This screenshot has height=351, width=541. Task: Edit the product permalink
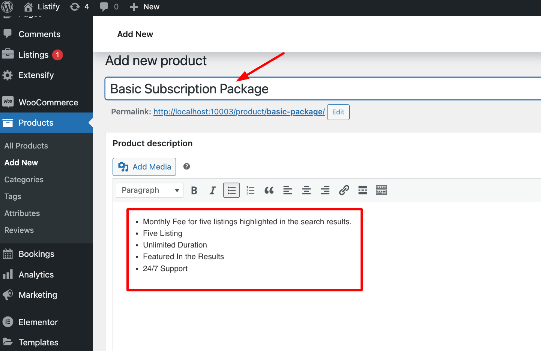(338, 112)
